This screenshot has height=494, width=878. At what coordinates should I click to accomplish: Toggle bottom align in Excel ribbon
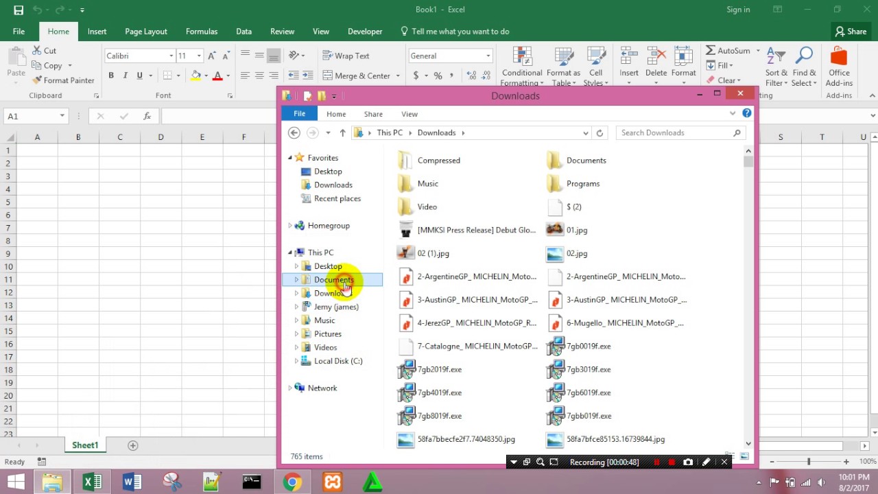[274, 56]
